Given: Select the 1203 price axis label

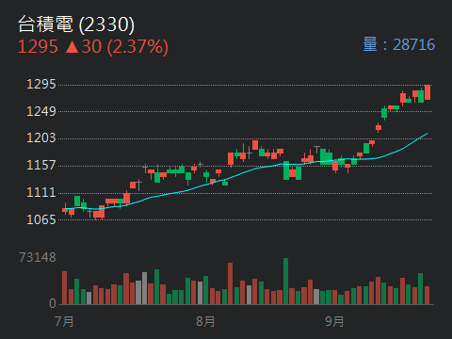Looking at the screenshot, I should (x=41, y=138).
